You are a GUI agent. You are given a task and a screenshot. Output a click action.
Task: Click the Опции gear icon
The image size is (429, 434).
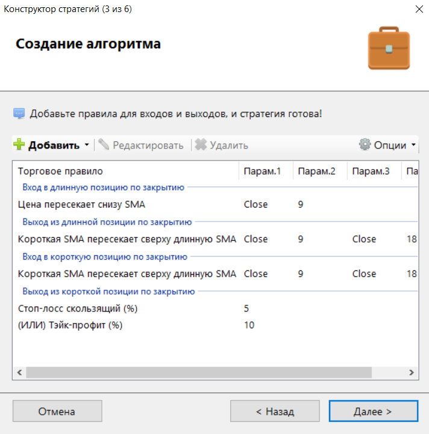(x=365, y=144)
